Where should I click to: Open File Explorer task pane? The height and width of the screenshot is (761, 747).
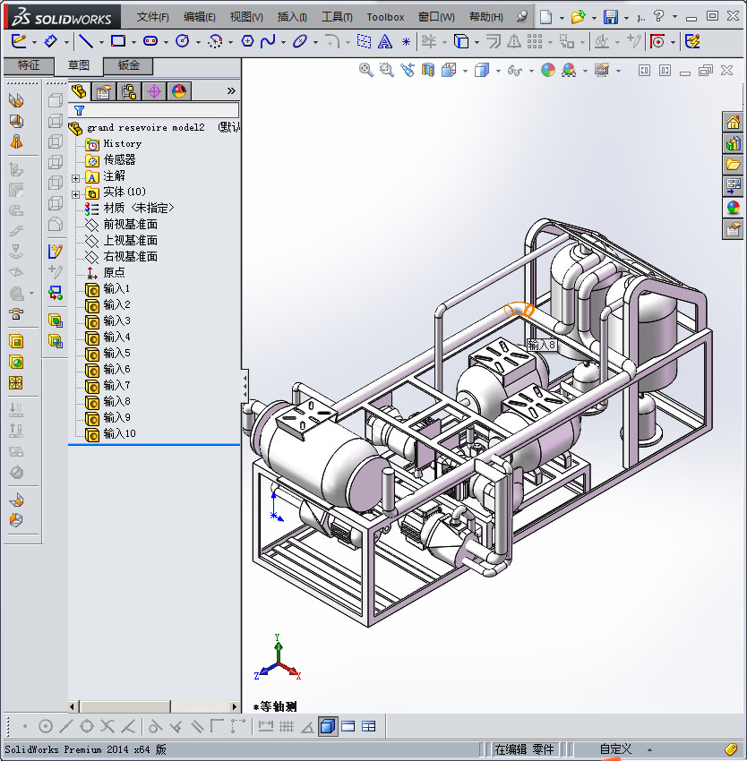coord(733,165)
